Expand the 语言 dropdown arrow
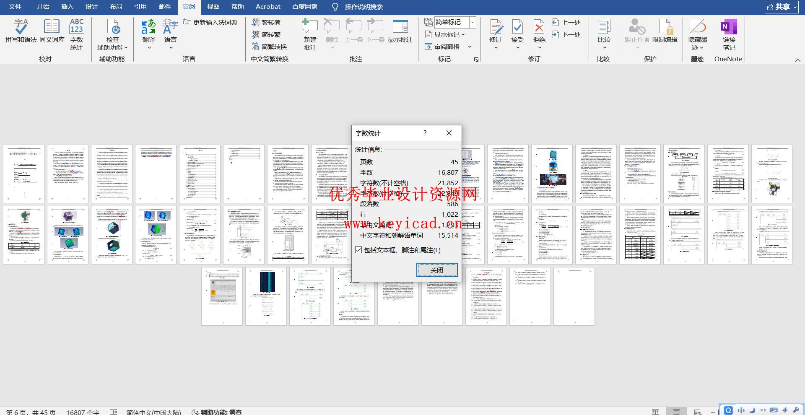 click(171, 48)
